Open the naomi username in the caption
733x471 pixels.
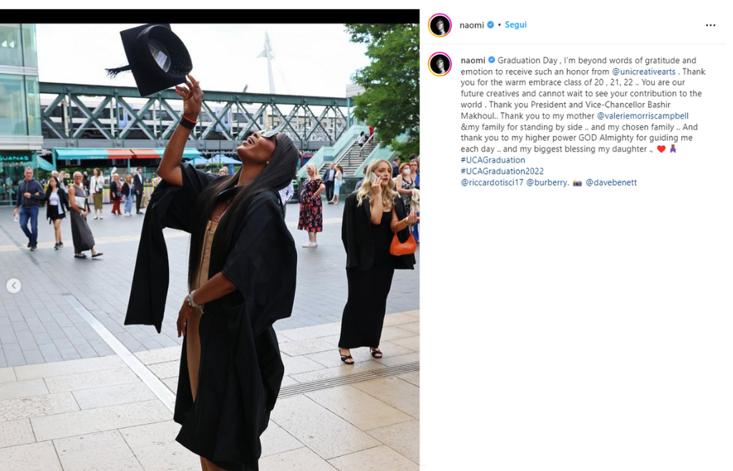click(472, 60)
